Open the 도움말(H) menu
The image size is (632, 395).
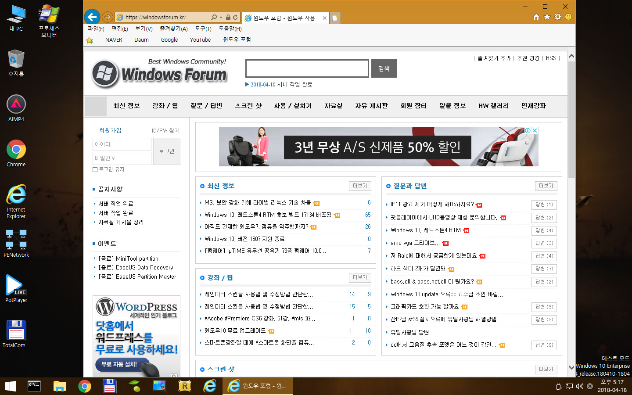click(230, 29)
